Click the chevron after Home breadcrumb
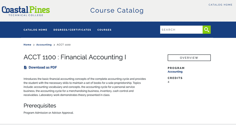The width and height of the screenshot is (236, 125). tap(34, 45)
